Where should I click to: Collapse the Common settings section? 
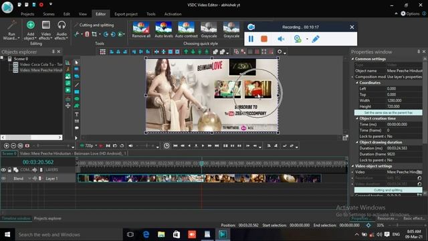click(352, 59)
